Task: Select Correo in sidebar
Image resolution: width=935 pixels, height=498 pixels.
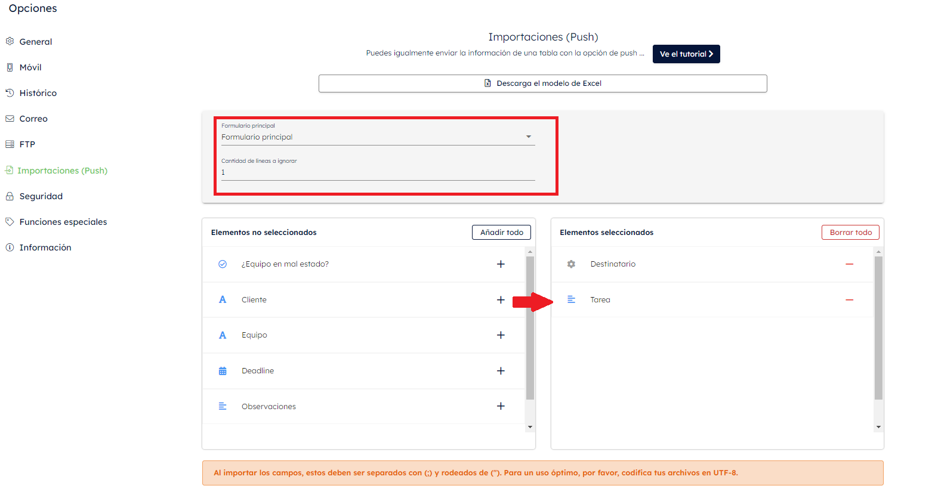Action: [x=33, y=119]
